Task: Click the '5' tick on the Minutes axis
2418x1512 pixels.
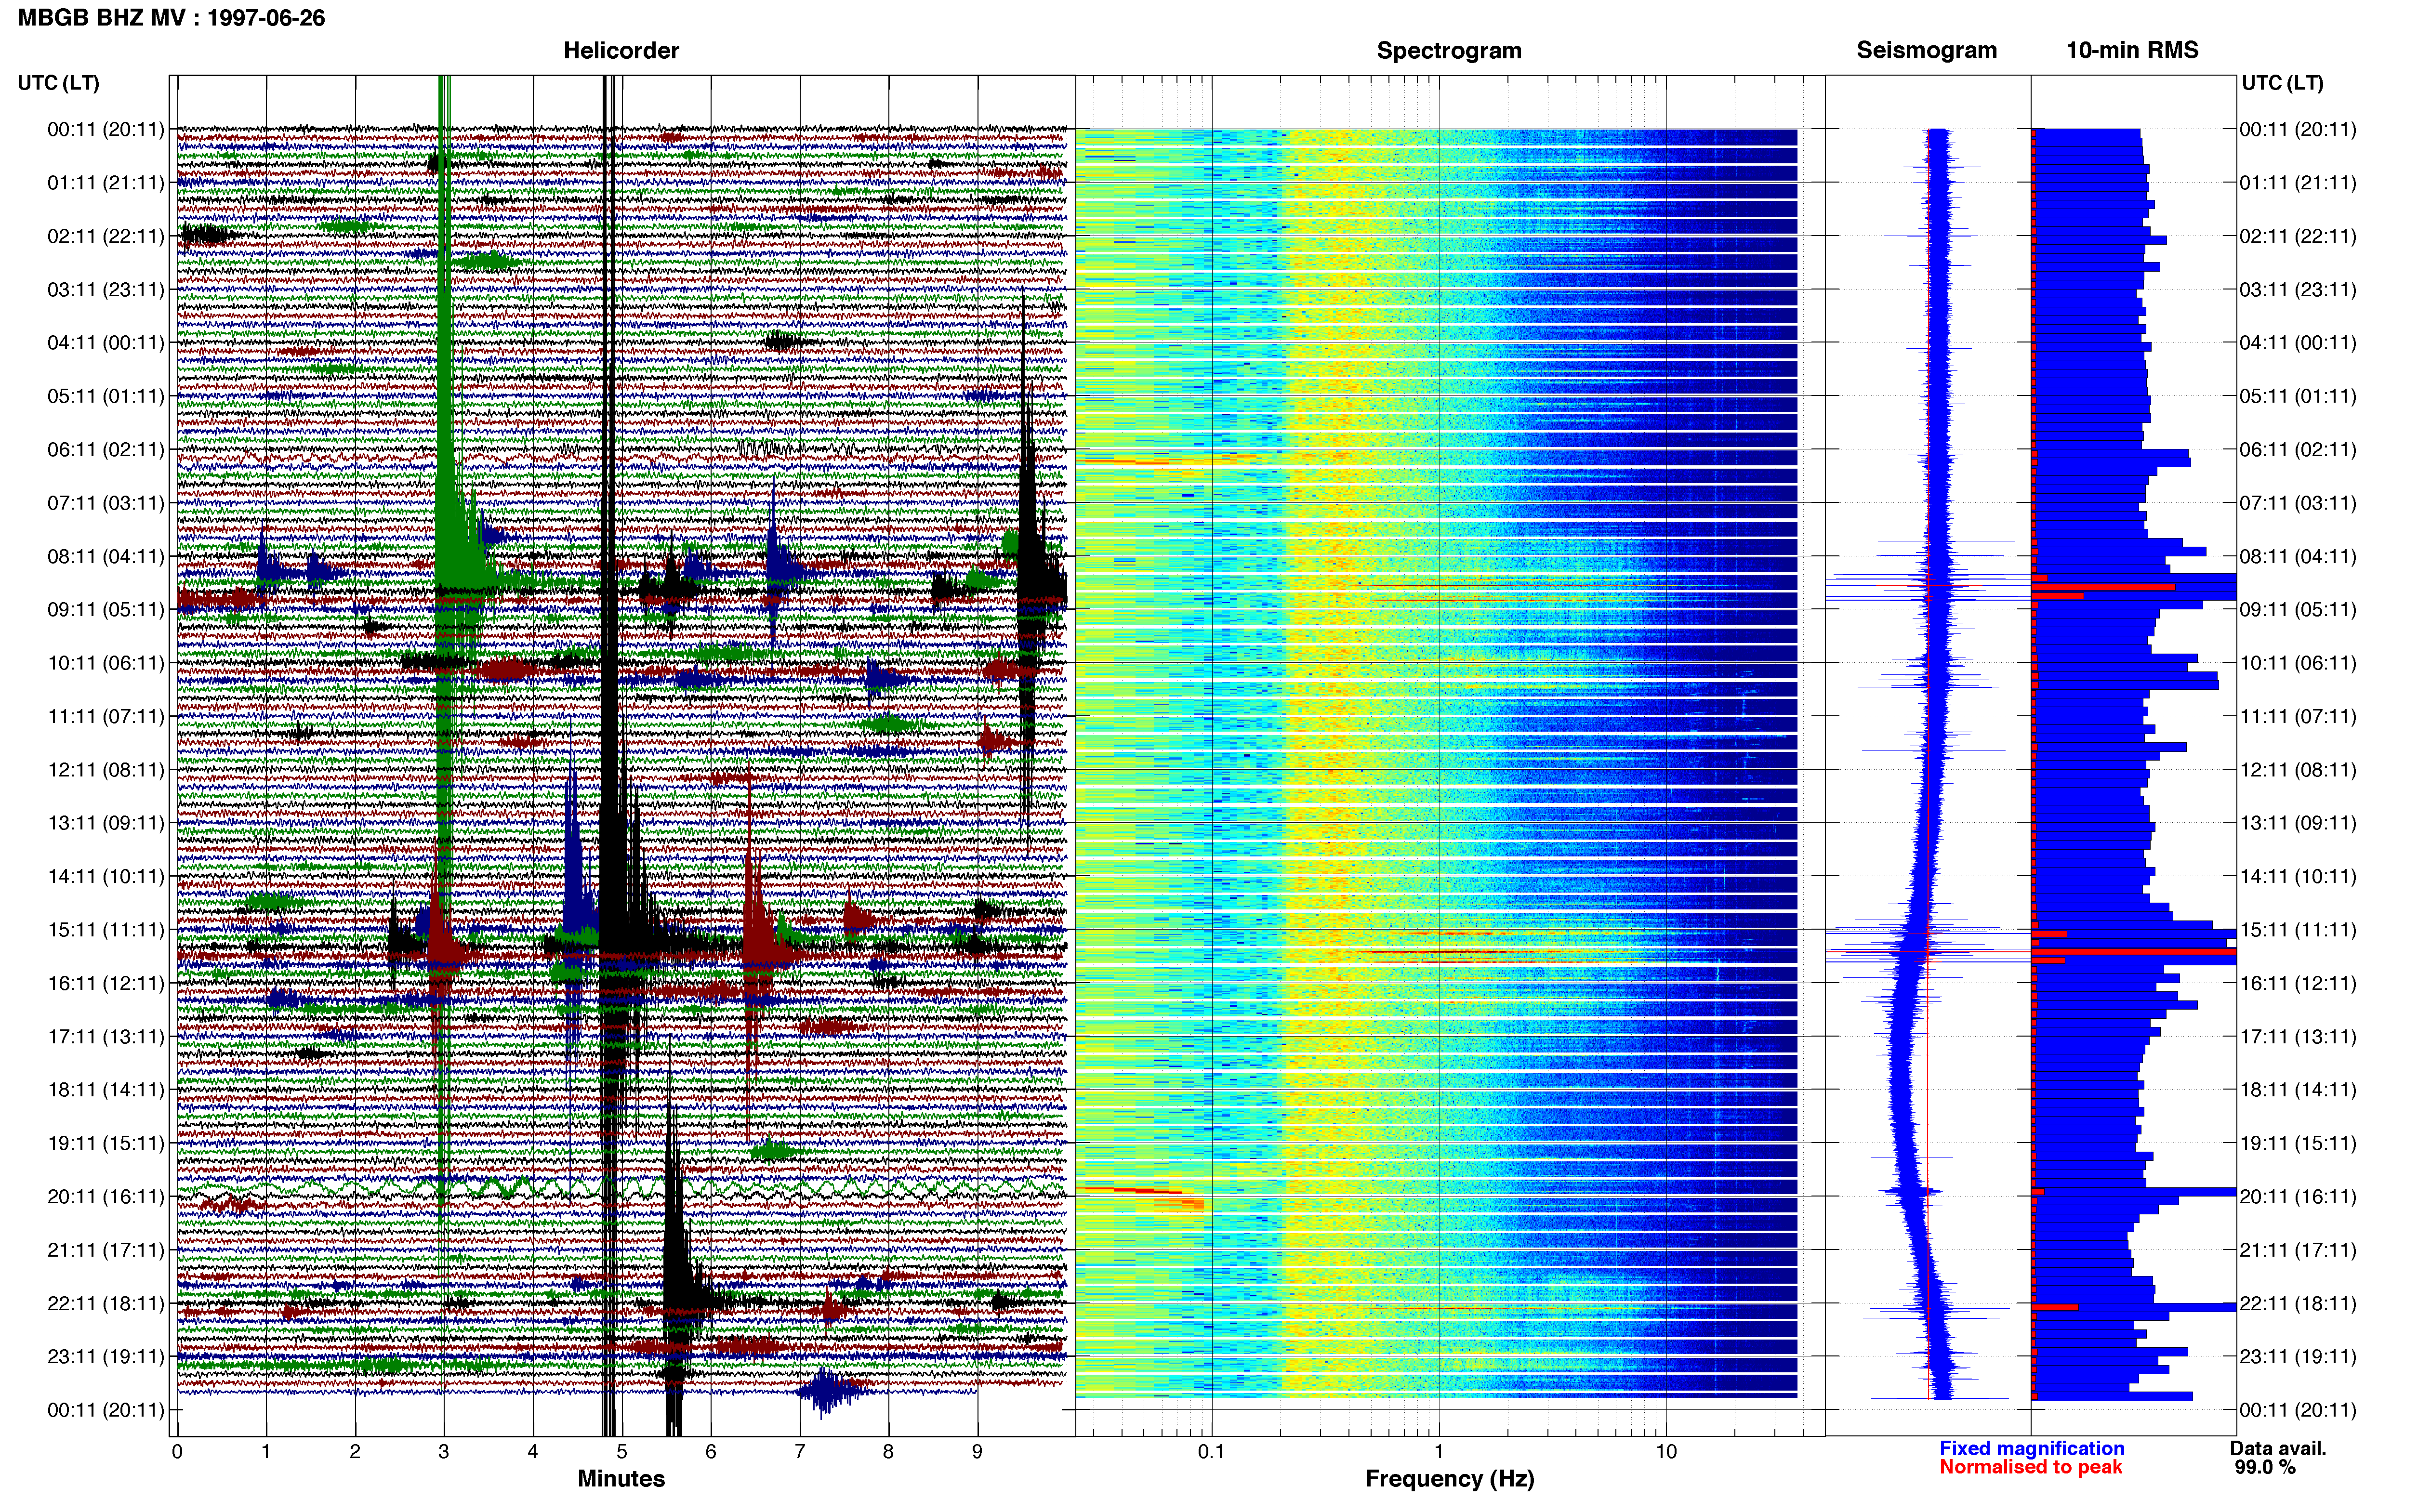Action: pos(622,1452)
